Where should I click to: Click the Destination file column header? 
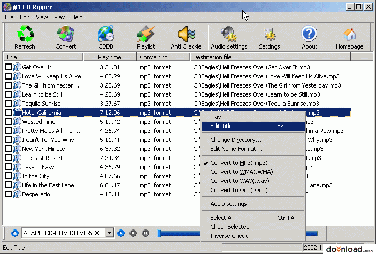coord(271,57)
